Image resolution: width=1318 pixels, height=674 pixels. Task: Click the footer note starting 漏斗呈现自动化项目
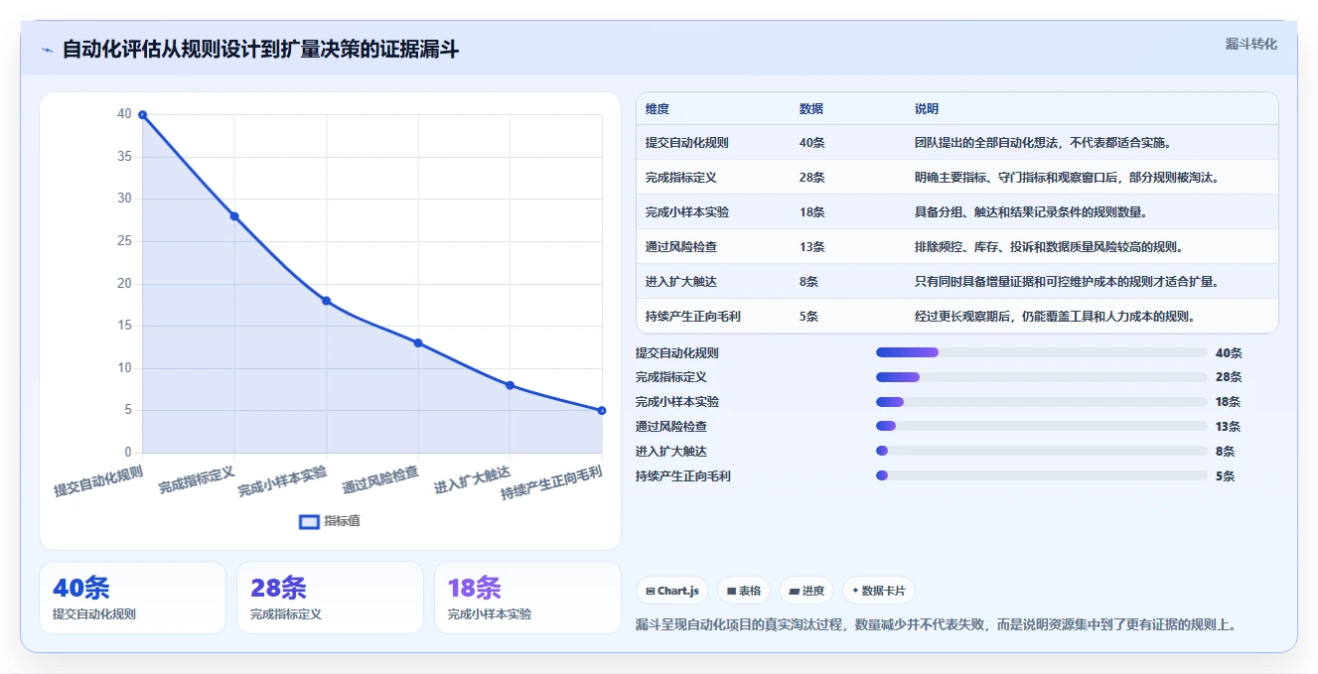click(936, 624)
